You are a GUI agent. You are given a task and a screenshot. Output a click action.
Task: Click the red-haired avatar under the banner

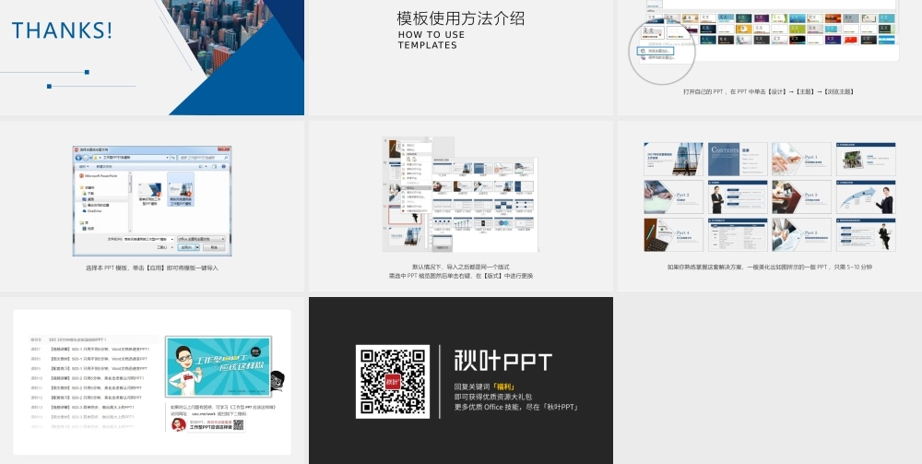click(x=178, y=424)
